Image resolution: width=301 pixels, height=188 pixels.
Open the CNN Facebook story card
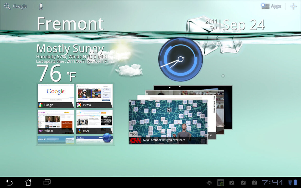tap(168, 122)
